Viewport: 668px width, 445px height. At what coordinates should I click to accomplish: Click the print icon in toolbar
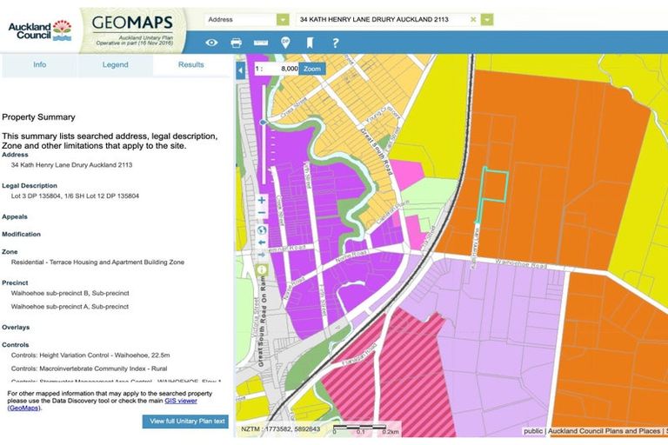pyautogui.click(x=236, y=43)
